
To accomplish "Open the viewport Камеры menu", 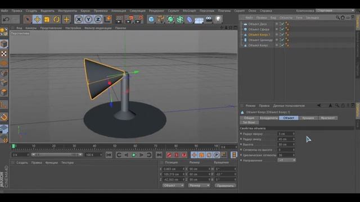I will tap(31, 28).
